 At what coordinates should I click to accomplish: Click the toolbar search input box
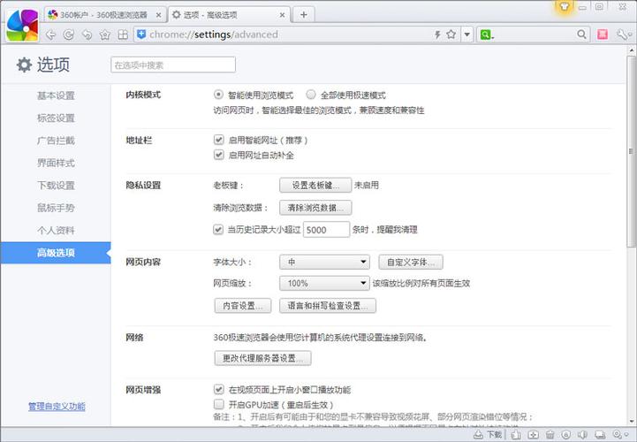coord(534,34)
